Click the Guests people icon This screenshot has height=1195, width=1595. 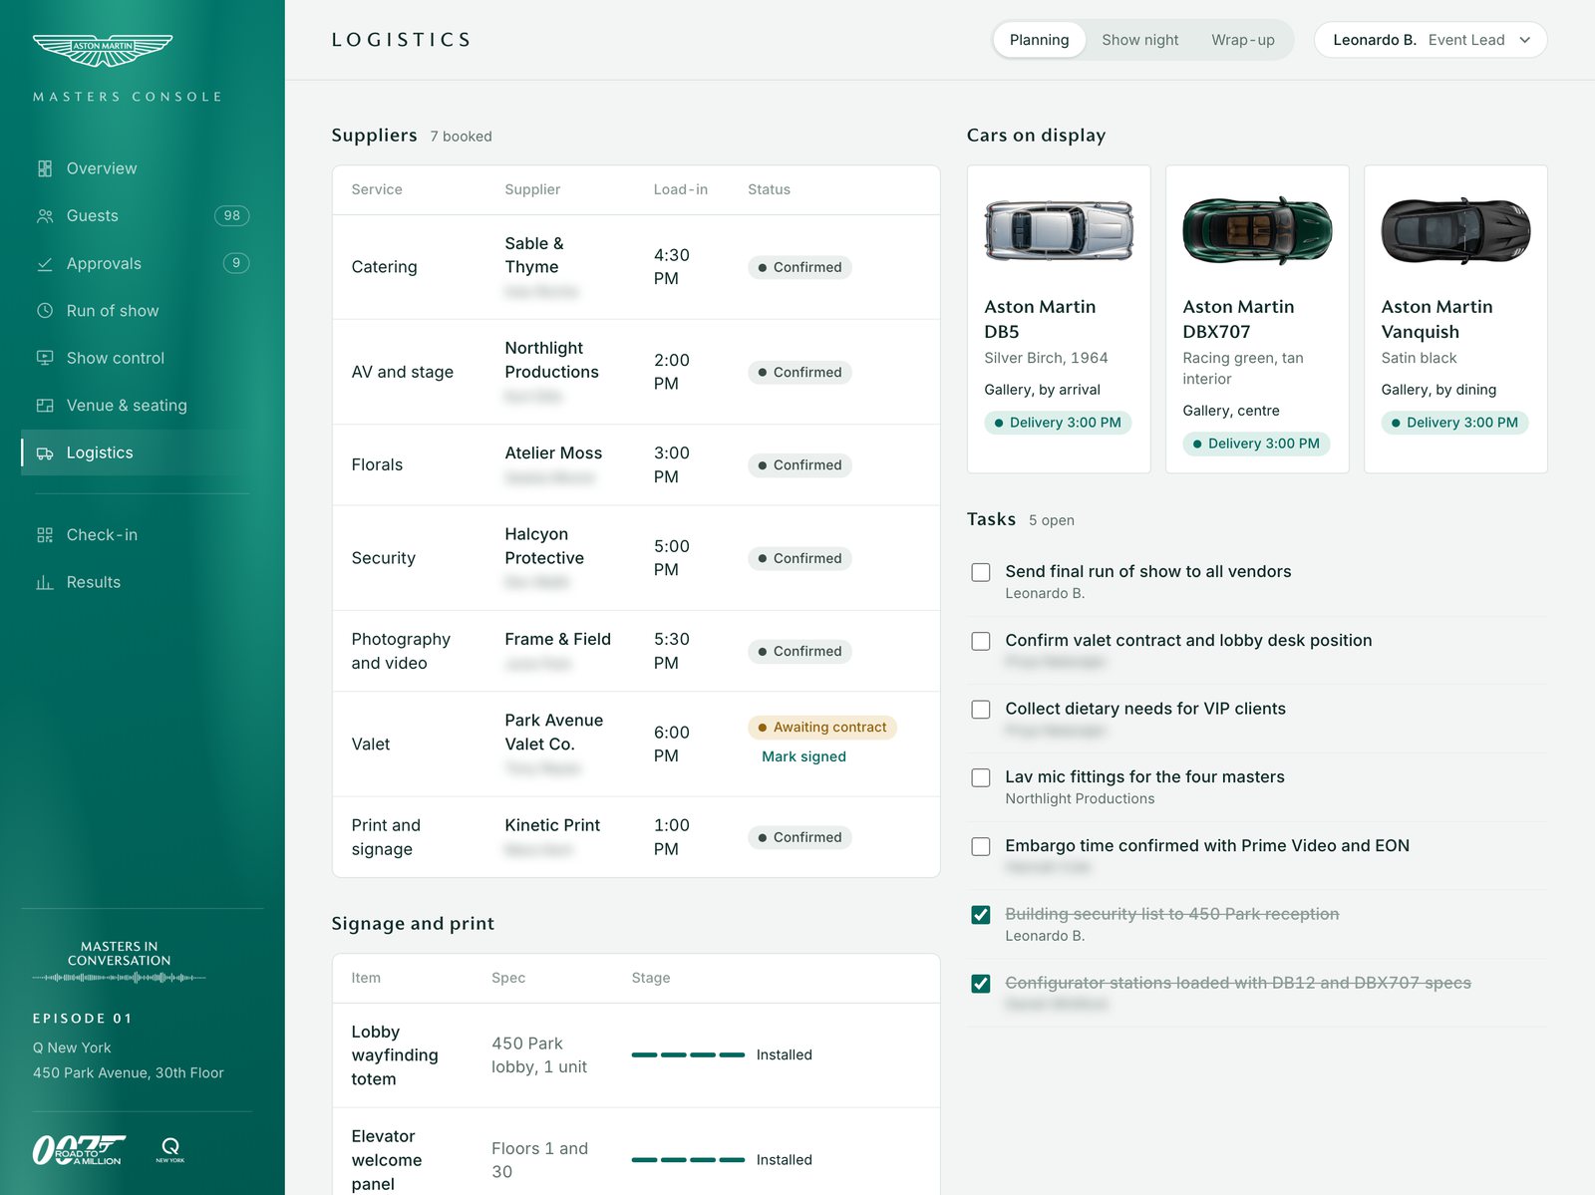point(45,216)
